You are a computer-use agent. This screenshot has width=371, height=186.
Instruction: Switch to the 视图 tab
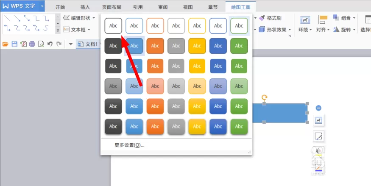pos(188,7)
